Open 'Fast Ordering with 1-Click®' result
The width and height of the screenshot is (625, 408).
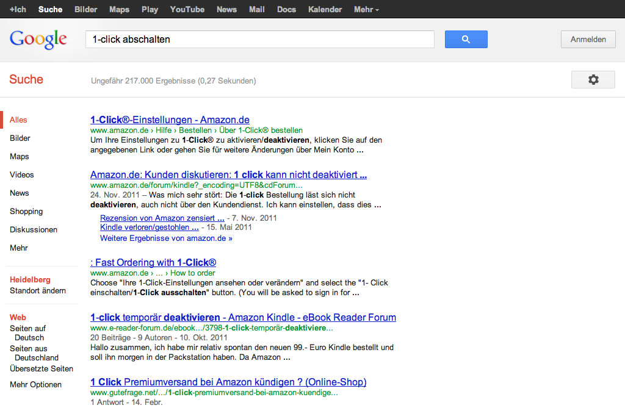153,263
